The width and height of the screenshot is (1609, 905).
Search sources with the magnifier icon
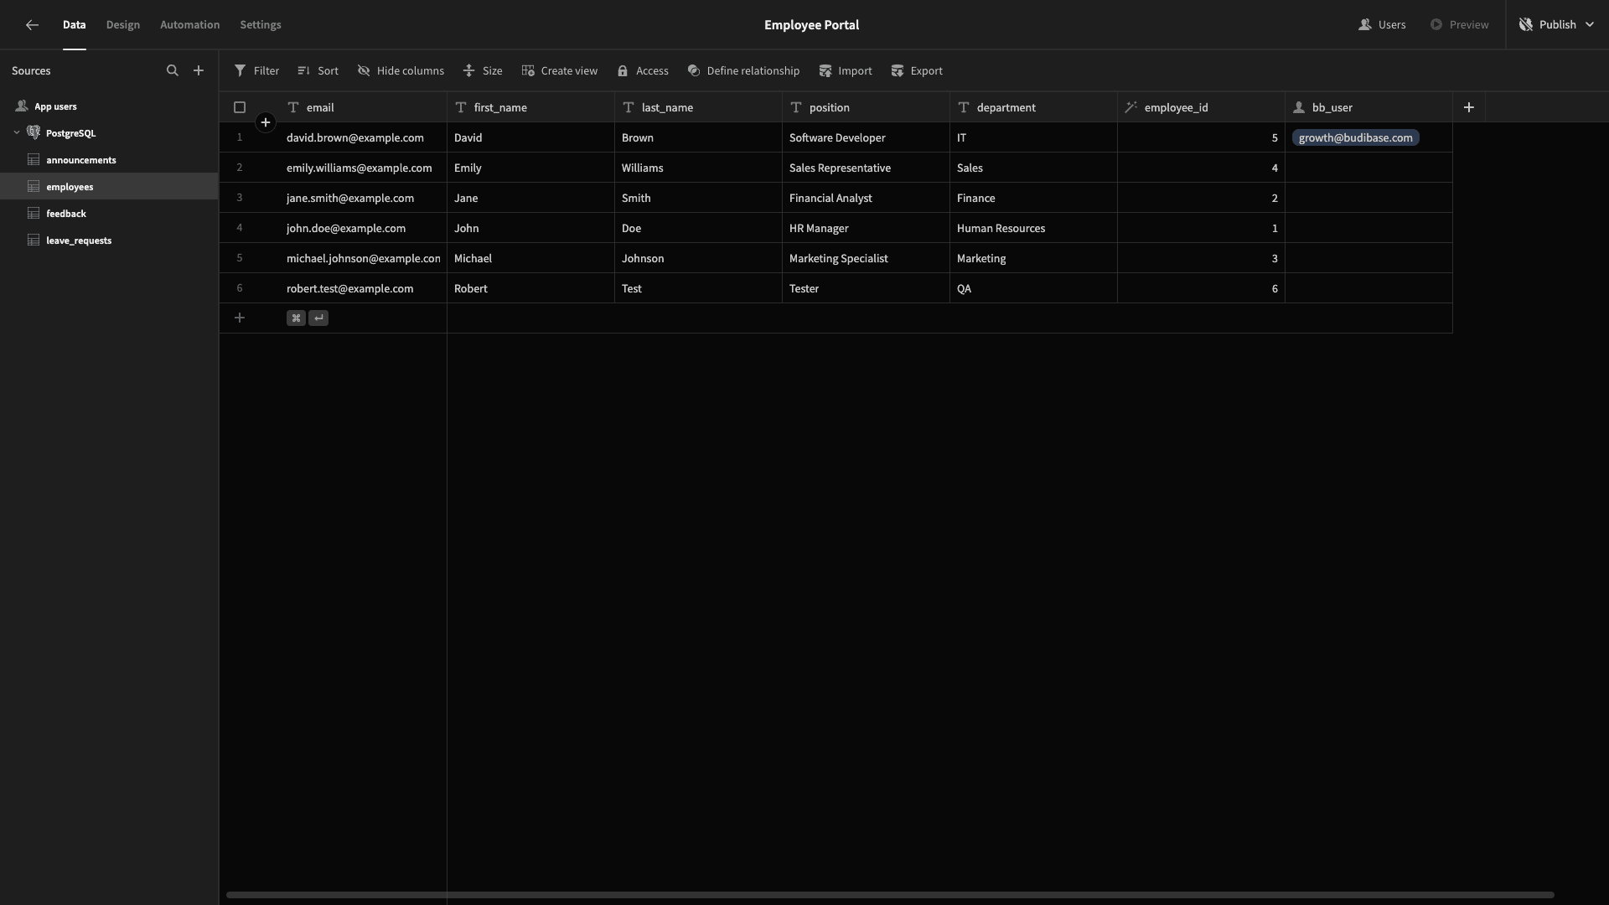tap(173, 71)
